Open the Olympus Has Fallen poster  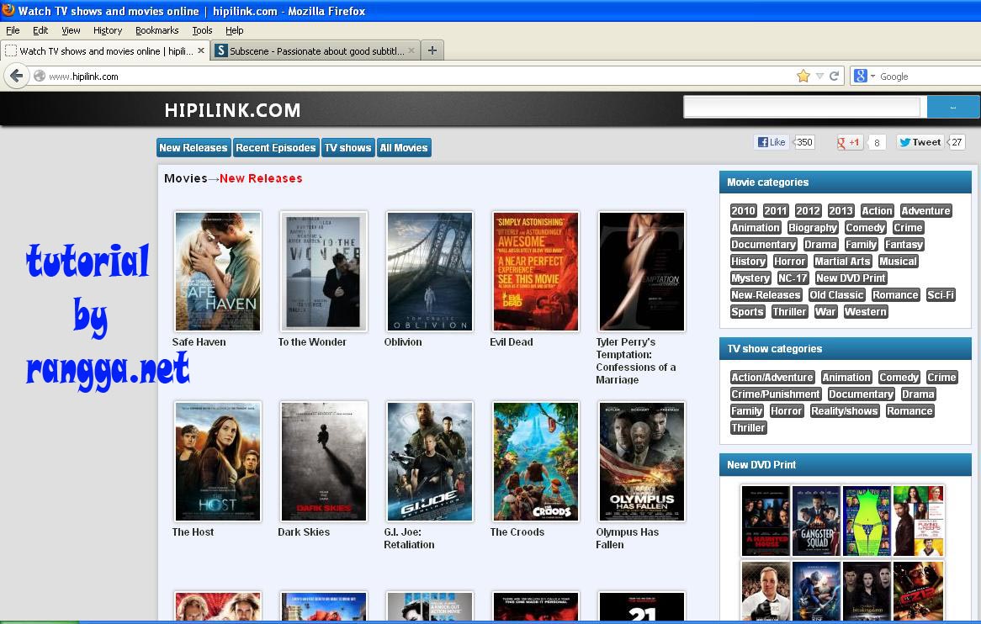(x=642, y=462)
